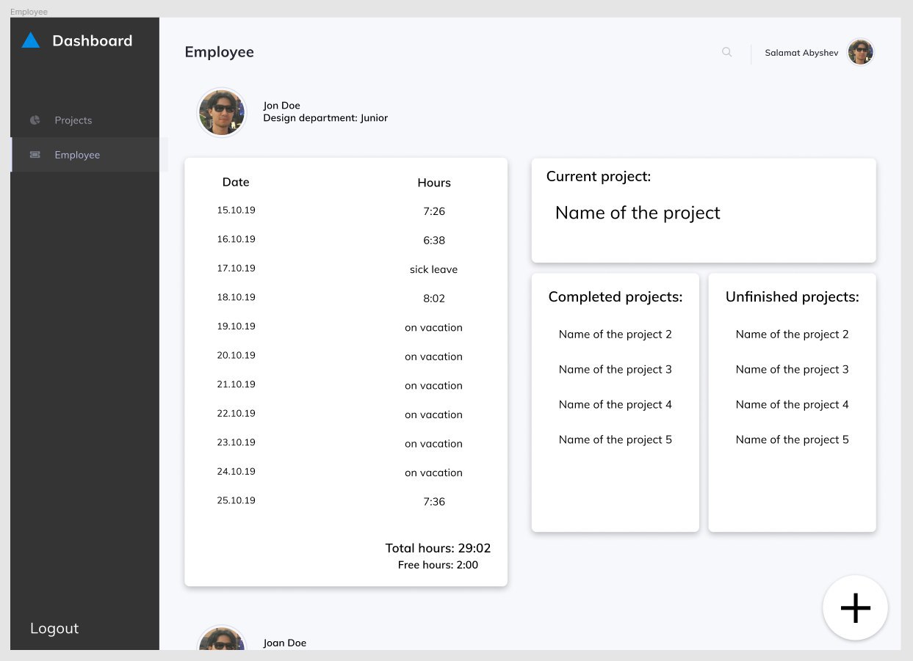Select the date 15.10.19

tap(237, 211)
